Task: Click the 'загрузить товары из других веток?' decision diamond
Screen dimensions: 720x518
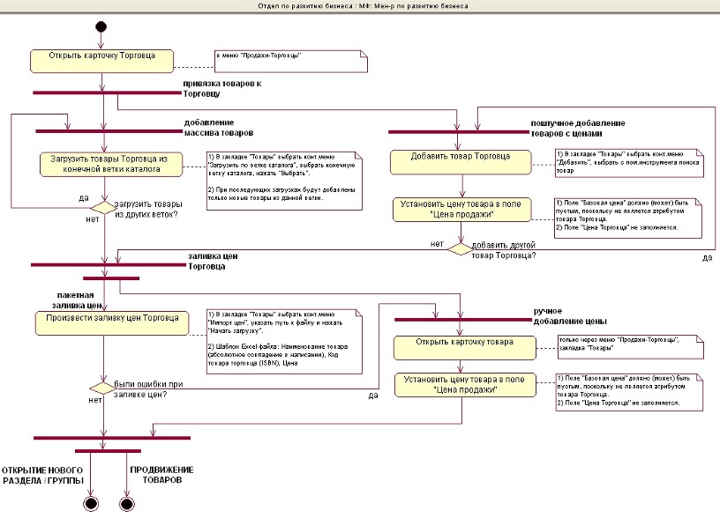Action: click(104, 207)
